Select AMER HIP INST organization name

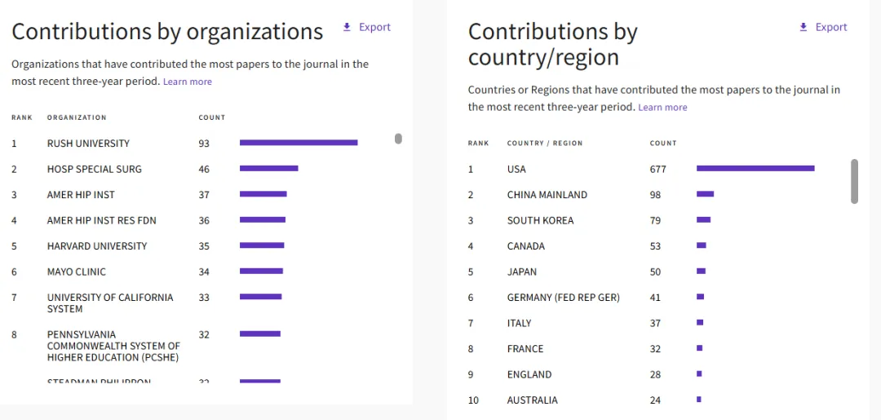[81, 195]
